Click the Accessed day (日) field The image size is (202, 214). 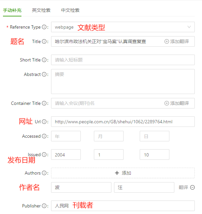154,136
